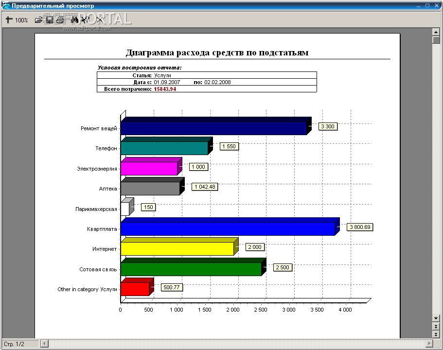Click the 'Статья: Услуги' value
The height and width of the screenshot is (350, 443).
click(162, 75)
